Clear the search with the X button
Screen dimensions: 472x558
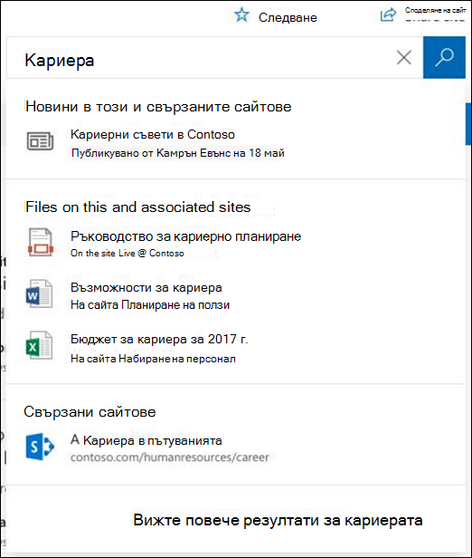click(404, 57)
